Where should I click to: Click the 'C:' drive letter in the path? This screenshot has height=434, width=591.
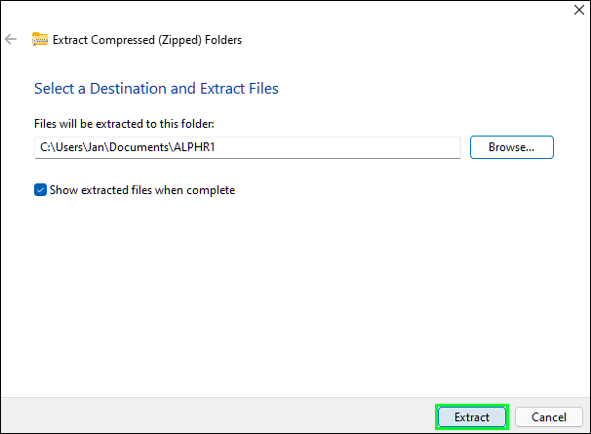point(45,147)
